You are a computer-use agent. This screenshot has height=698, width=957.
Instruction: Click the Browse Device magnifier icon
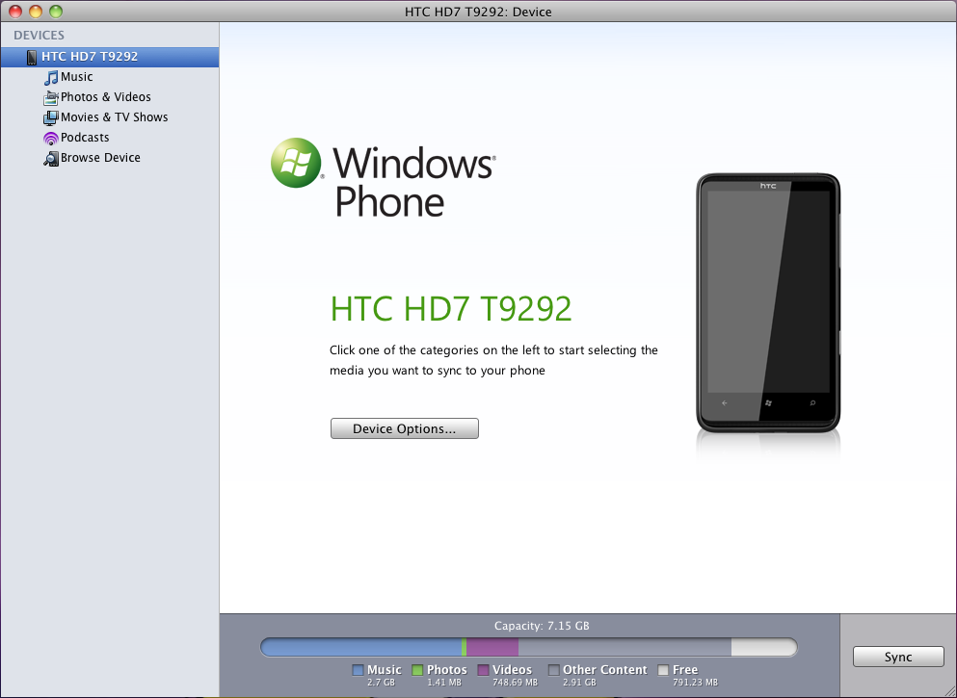pyautogui.click(x=51, y=158)
